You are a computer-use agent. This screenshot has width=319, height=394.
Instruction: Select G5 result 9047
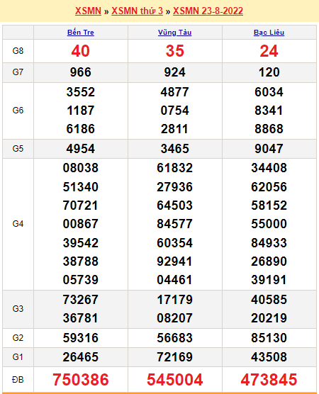(x=269, y=149)
